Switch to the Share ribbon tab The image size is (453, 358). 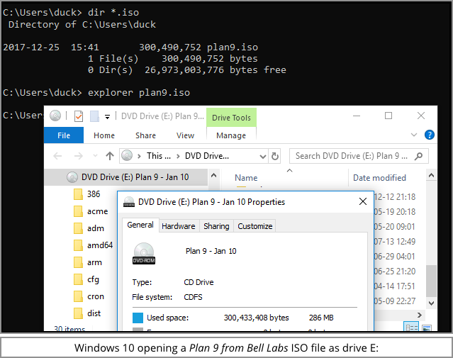click(x=145, y=135)
